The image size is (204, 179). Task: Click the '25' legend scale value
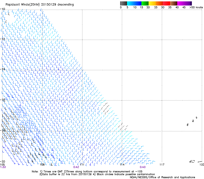click(x=156, y=7)
